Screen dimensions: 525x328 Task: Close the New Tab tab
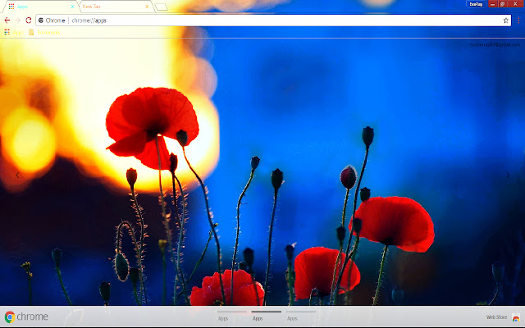[147, 7]
